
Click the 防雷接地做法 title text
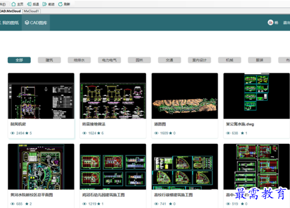point(94,124)
